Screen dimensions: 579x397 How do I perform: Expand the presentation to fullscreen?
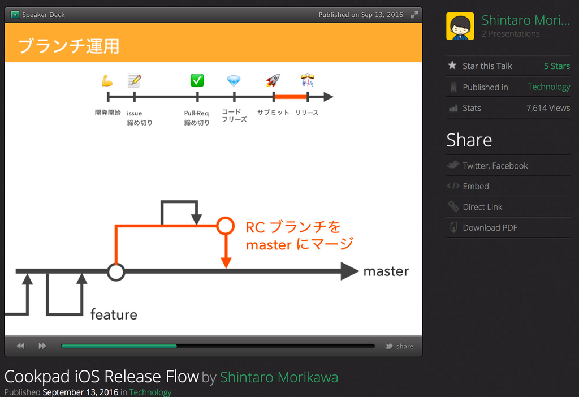[414, 15]
